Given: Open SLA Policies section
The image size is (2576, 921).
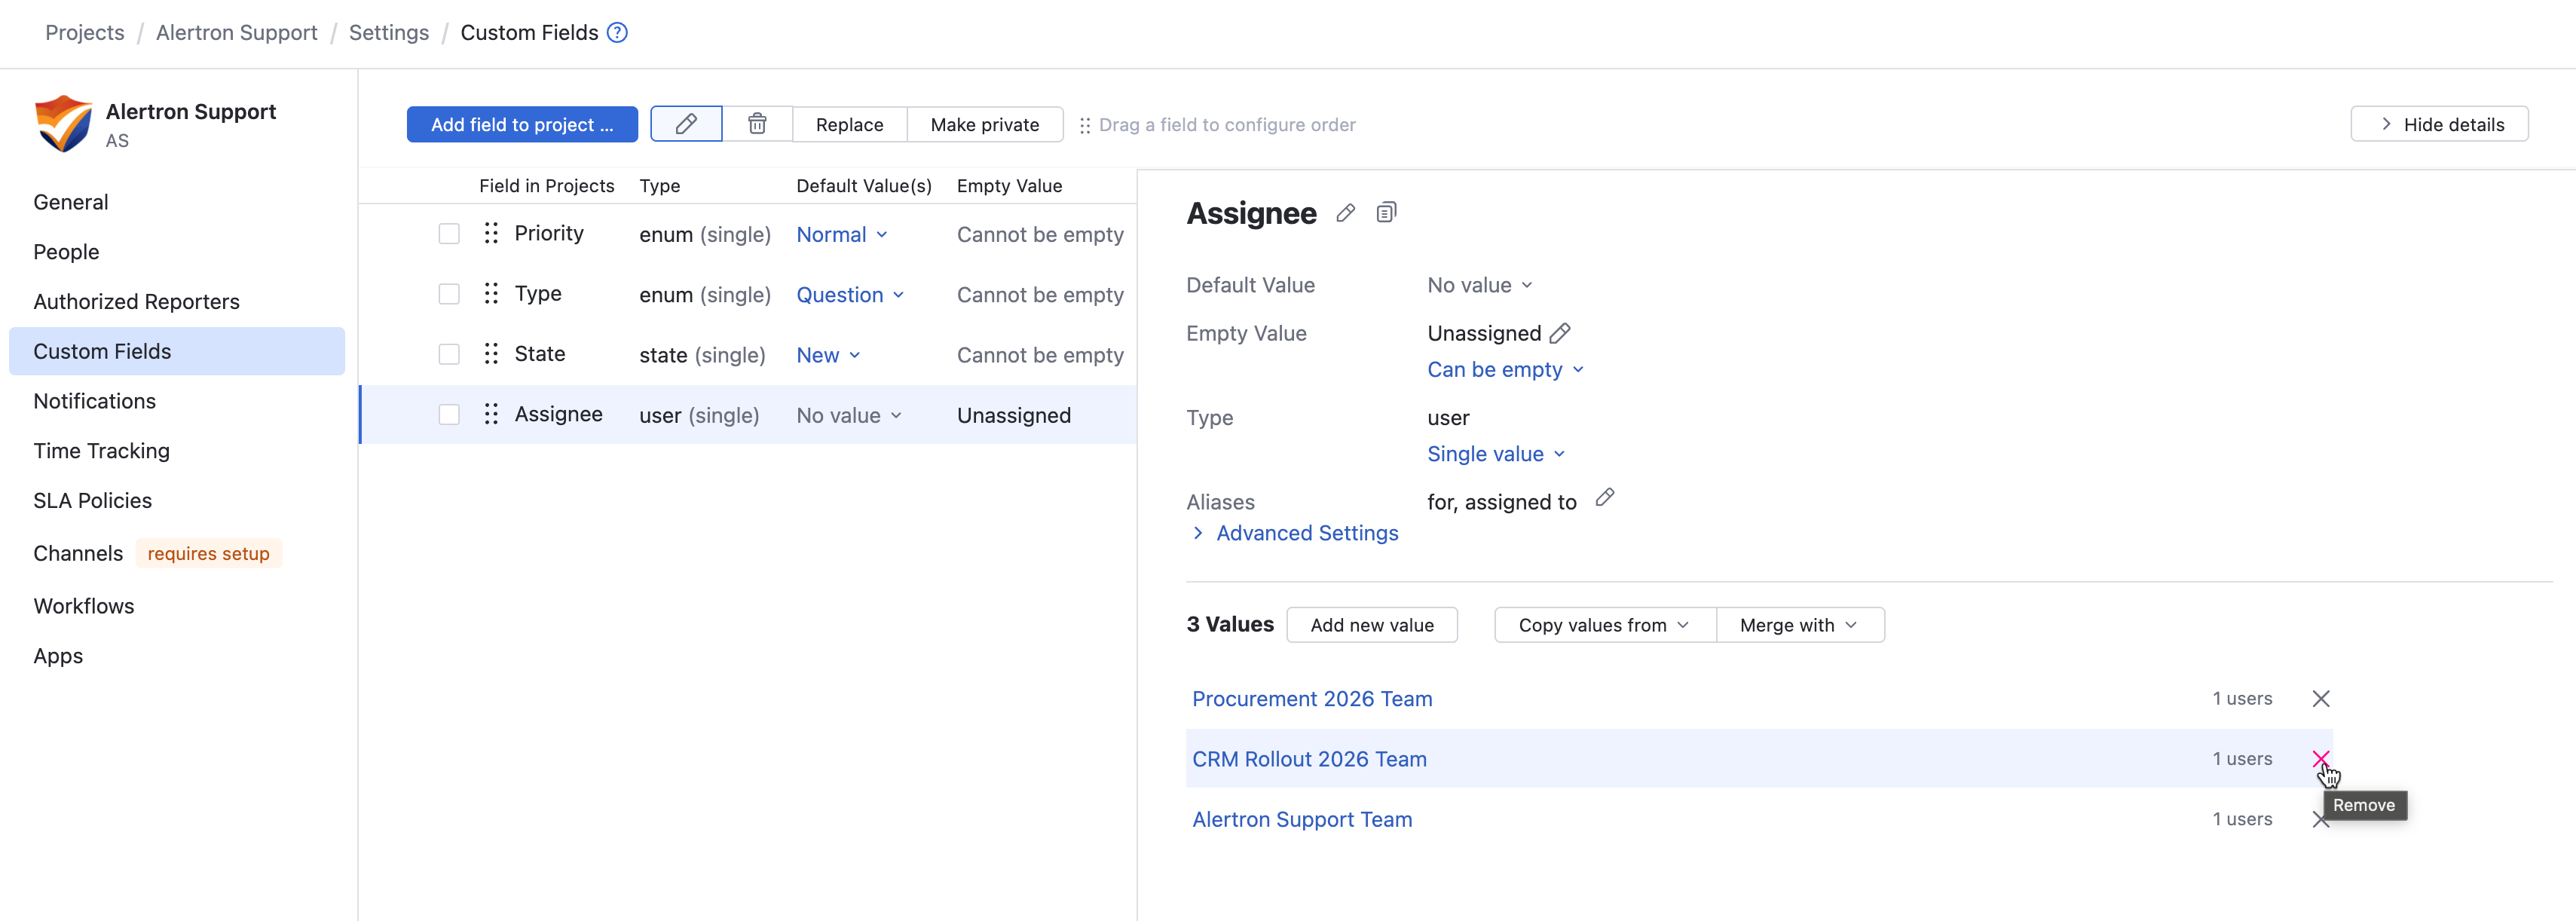Looking at the screenshot, I should tap(92, 500).
